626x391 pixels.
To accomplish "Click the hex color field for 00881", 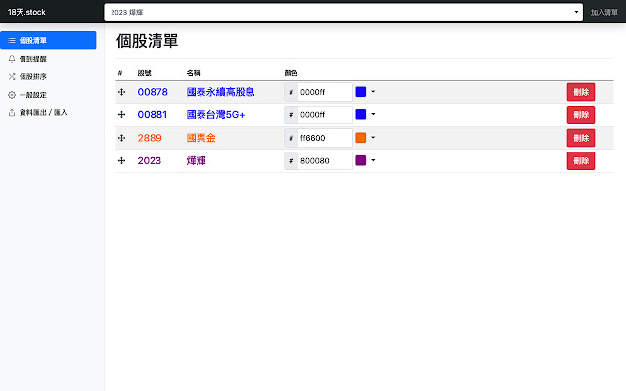I will coord(325,115).
